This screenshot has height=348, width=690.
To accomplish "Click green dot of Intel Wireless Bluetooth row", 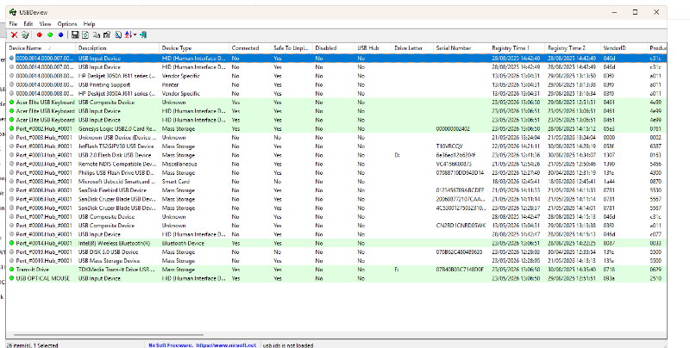I will point(11,243).
